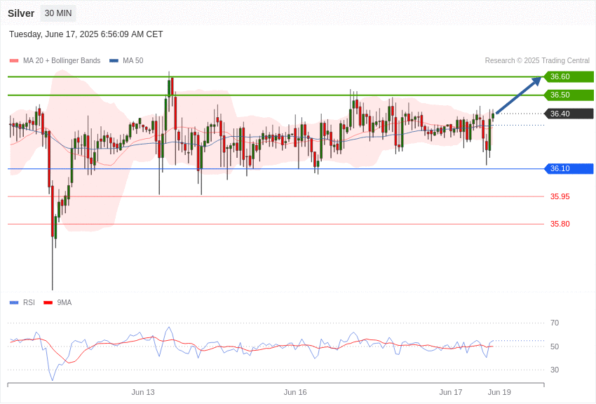
Task: Click the 9MA legend label
Action: pos(65,302)
